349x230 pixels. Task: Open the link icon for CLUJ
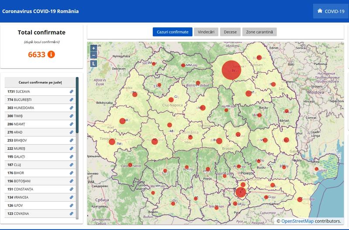[x=72, y=165]
